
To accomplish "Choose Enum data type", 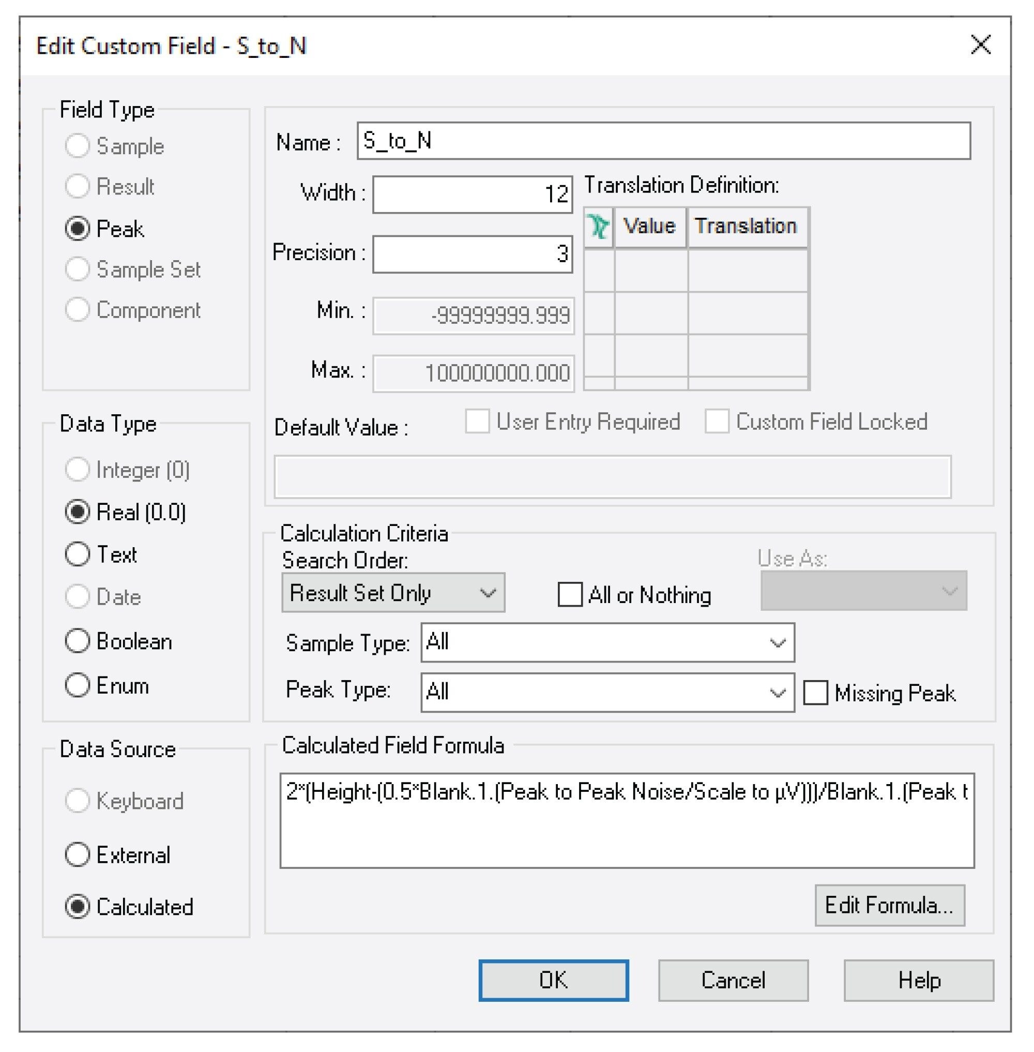I will pos(77,685).
